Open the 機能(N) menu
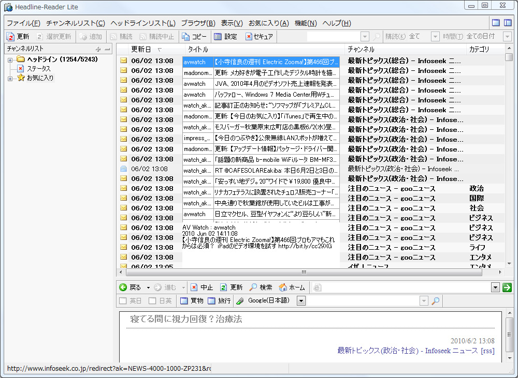Screen dimensions: 518x378 (306, 23)
